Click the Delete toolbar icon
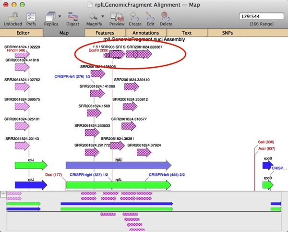 coord(166,16)
